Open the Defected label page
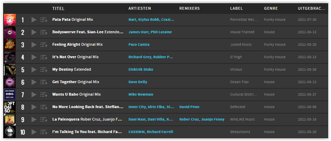331x141 pixels. coord(237,107)
